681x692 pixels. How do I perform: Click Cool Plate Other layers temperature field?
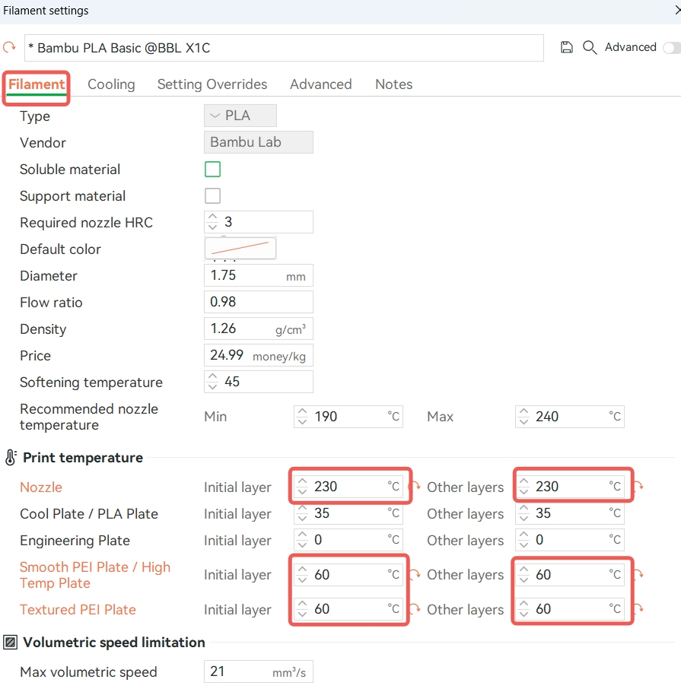[570, 513]
